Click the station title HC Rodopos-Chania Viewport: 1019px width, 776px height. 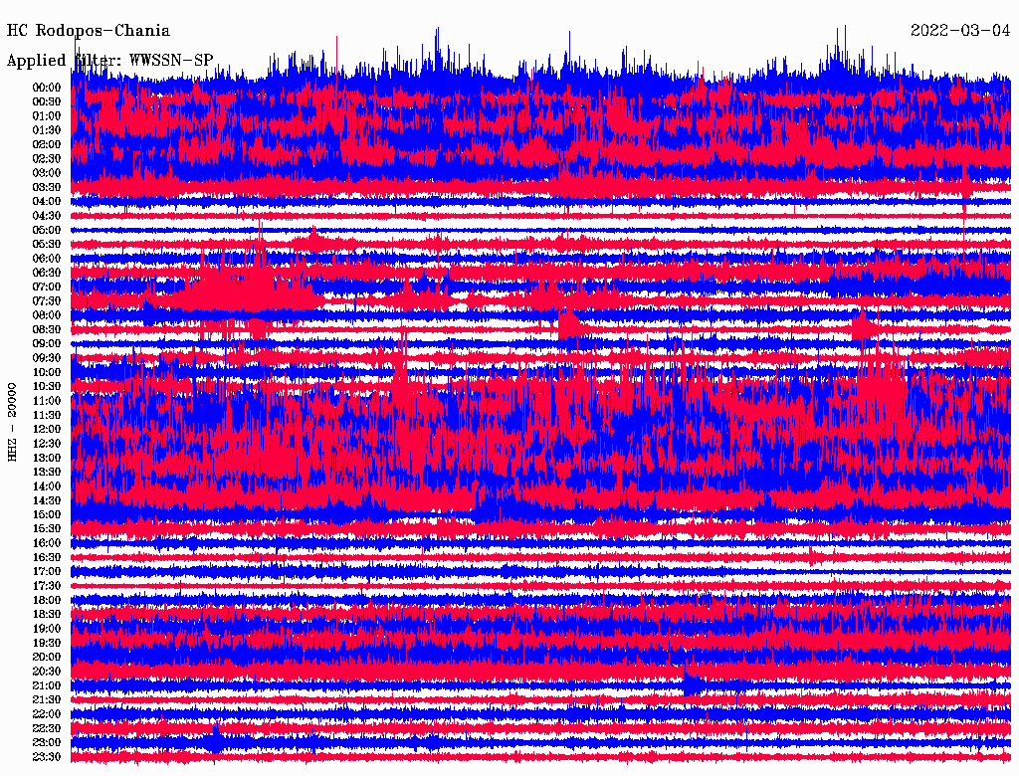click(89, 31)
